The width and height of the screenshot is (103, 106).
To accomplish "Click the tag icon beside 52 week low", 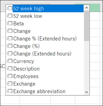I will pyautogui.click(x=10, y=16).
